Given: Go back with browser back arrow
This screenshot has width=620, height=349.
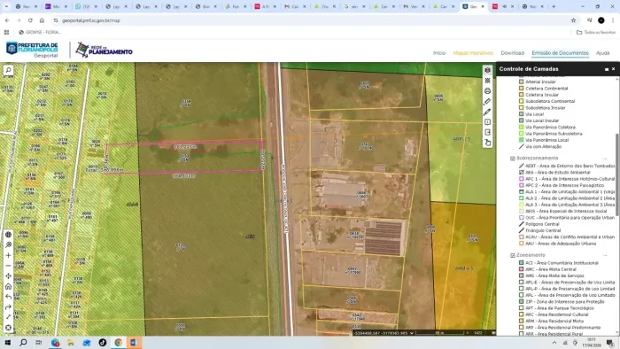Looking at the screenshot, I should (x=7, y=20).
